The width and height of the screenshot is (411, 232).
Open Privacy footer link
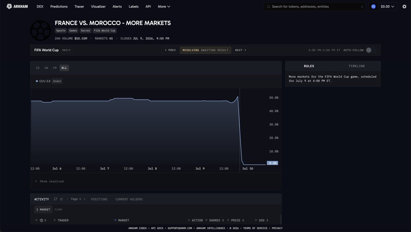tap(277, 228)
